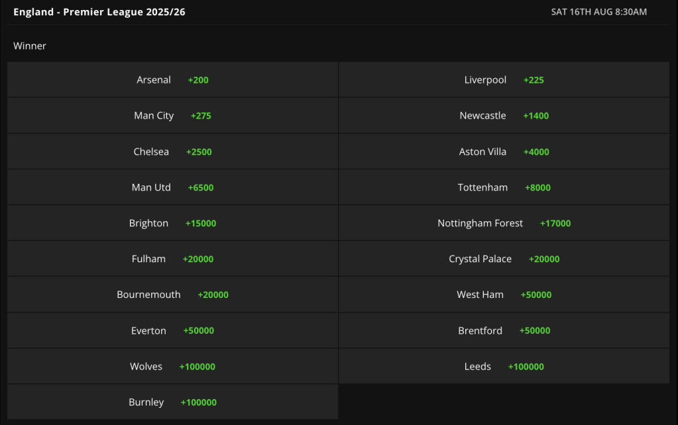Select Tottenham +8000 winner bet
The height and width of the screenshot is (425, 678).
[504, 187]
